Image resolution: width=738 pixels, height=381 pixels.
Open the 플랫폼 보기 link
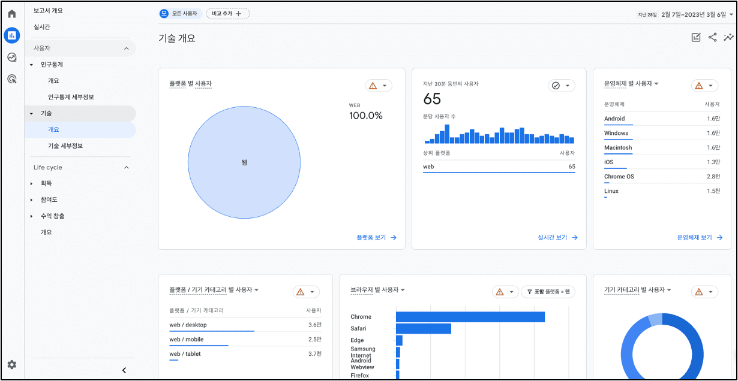pyautogui.click(x=377, y=237)
